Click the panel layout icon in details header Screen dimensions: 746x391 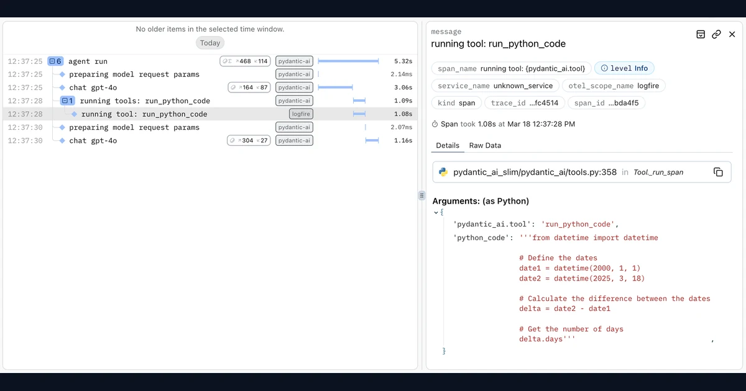[701, 34]
